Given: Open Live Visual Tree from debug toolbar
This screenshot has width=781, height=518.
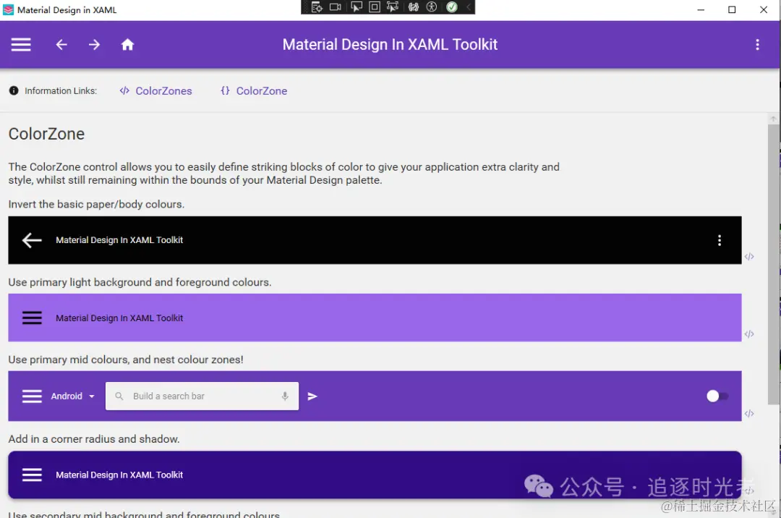Looking at the screenshot, I should pos(317,7).
